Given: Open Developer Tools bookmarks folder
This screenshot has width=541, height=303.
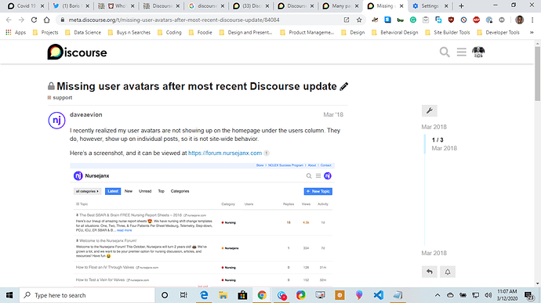Looking at the screenshot, I should (498, 32).
